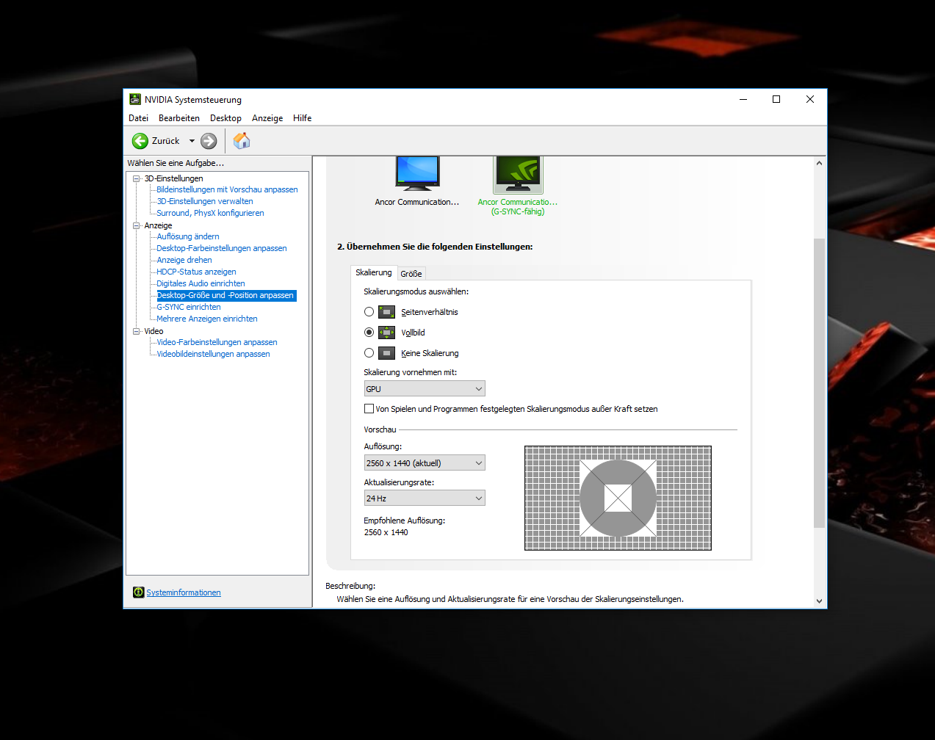Select the Keine Skalierung radio button
The image size is (935, 740).
[x=369, y=353]
